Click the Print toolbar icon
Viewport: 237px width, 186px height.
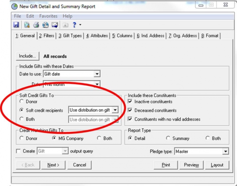coord(36,25)
